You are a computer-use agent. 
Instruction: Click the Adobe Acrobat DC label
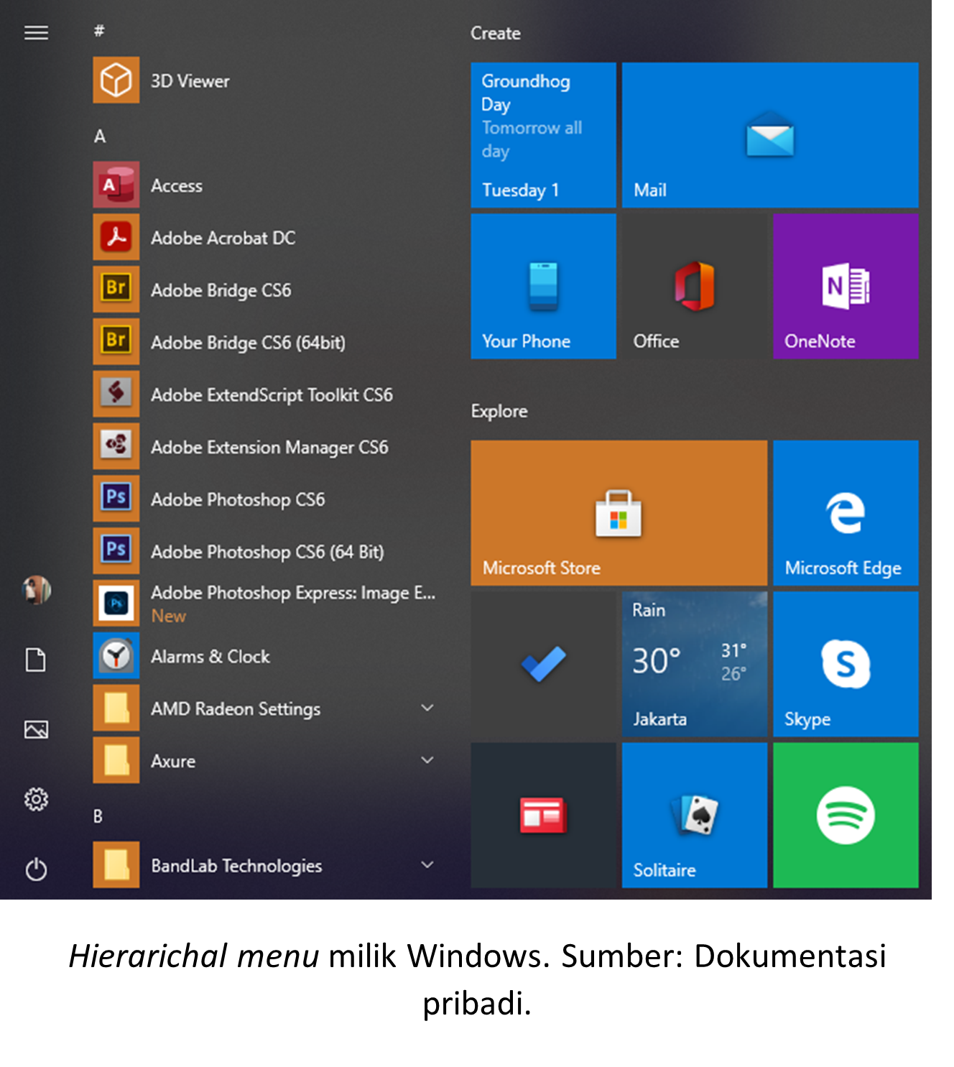(x=223, y=238)
